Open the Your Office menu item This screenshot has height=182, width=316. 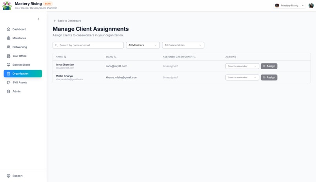pos(23,56)
